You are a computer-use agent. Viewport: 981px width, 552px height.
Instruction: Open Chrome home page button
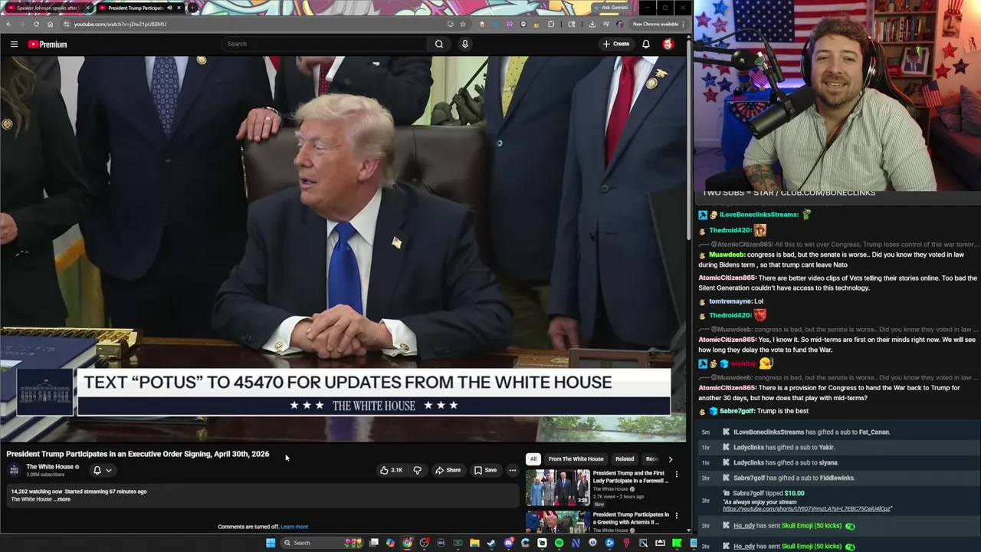pyautogui.click(x=50, y=24)
